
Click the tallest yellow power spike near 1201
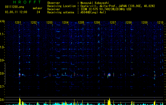(20, 101)
